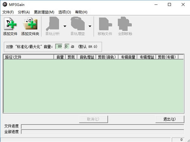190x142 pixels.
Task: Open the 更改增益(M) menu
Action: 44,12
